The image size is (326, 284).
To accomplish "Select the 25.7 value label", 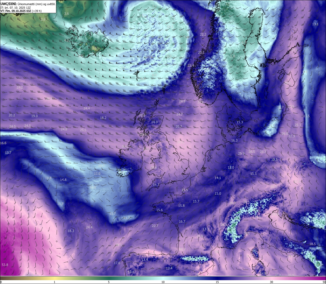I will (x=263, y=152).
